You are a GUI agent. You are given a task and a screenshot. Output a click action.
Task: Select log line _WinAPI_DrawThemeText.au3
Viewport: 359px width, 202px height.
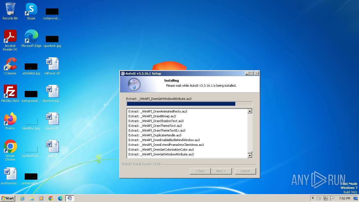[155, 126]
